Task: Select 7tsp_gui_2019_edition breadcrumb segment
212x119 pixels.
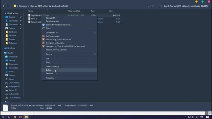Action: point(49,6)
